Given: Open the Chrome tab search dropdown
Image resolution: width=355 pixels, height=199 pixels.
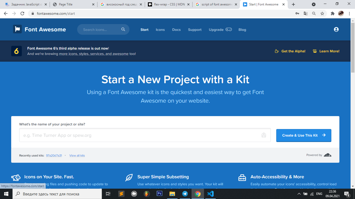Looking at the screenshot, I should (314, 4).
